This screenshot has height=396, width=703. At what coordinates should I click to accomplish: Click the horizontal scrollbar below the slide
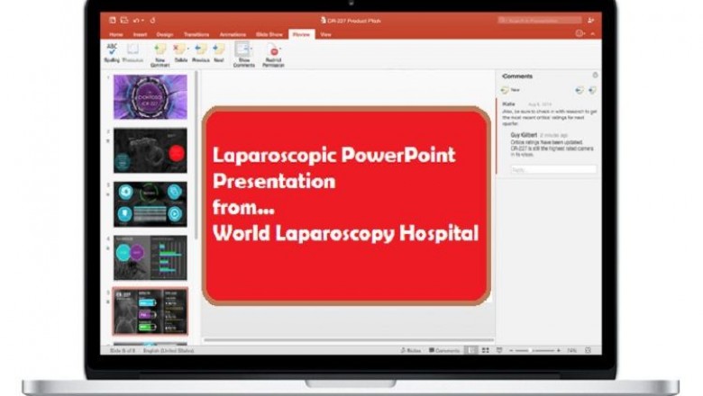[349, 340]
